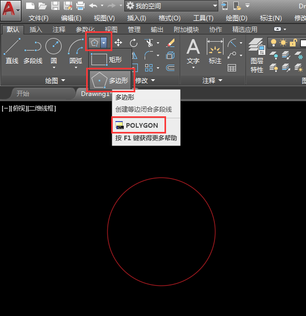The height and width of the screenshot is (316, 306).
Task: Open the 文件(F) menu
Action: pyautogui.click(x=38, y=18)
